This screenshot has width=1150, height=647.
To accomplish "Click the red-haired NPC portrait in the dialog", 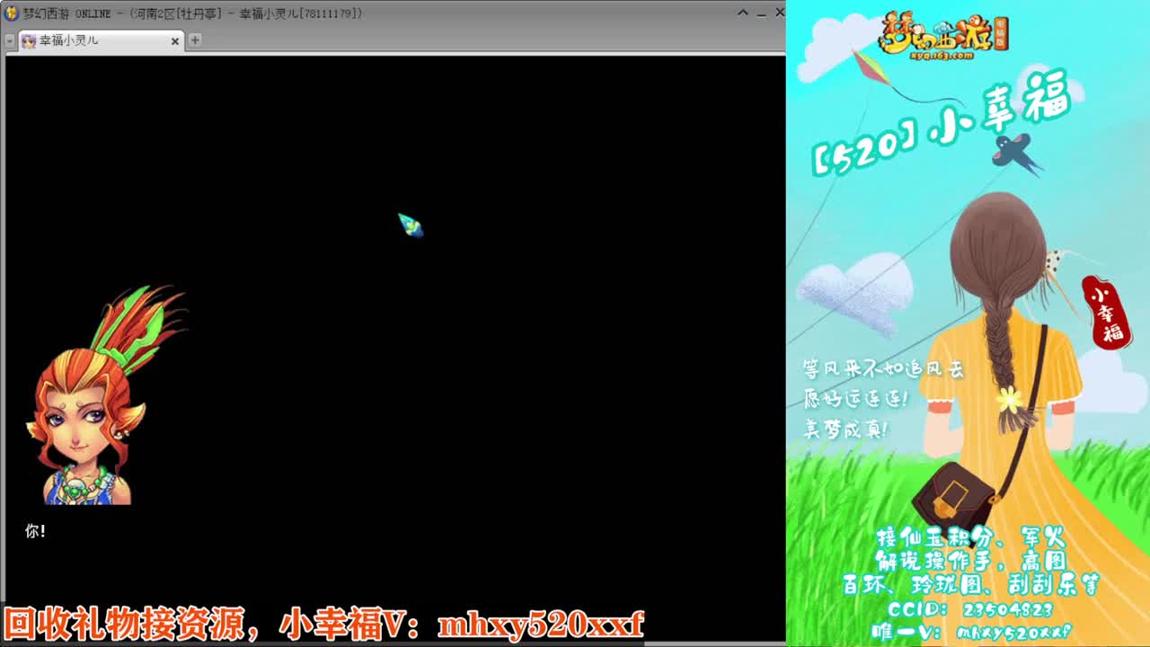I will pyautogui.click(x=106, y=395).
